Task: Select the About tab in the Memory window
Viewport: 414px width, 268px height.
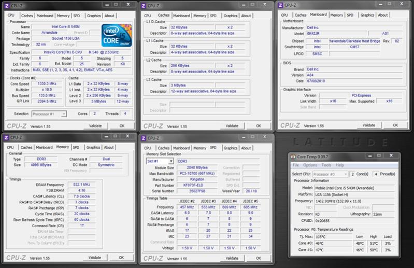Action: 109,147
